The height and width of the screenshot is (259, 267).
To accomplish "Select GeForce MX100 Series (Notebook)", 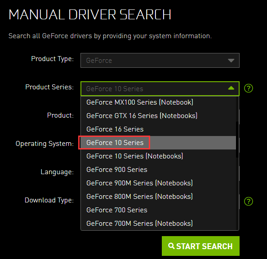I will pos(158,102).
